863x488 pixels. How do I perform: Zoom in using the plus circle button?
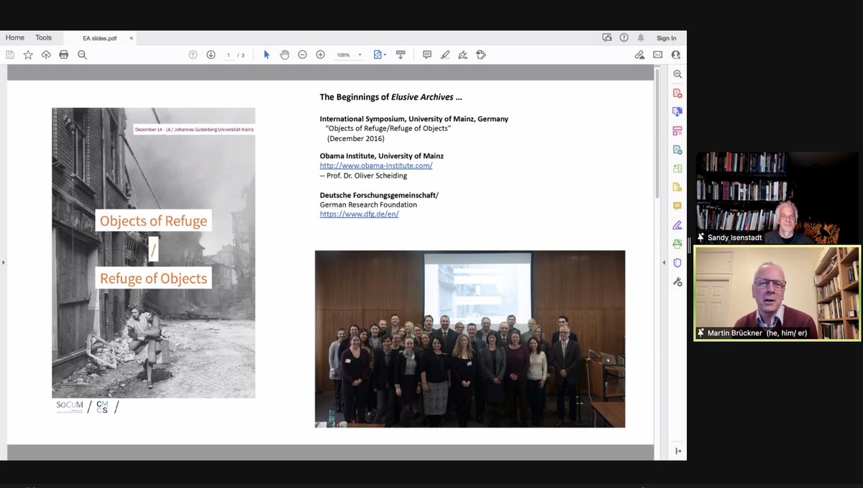320,55
